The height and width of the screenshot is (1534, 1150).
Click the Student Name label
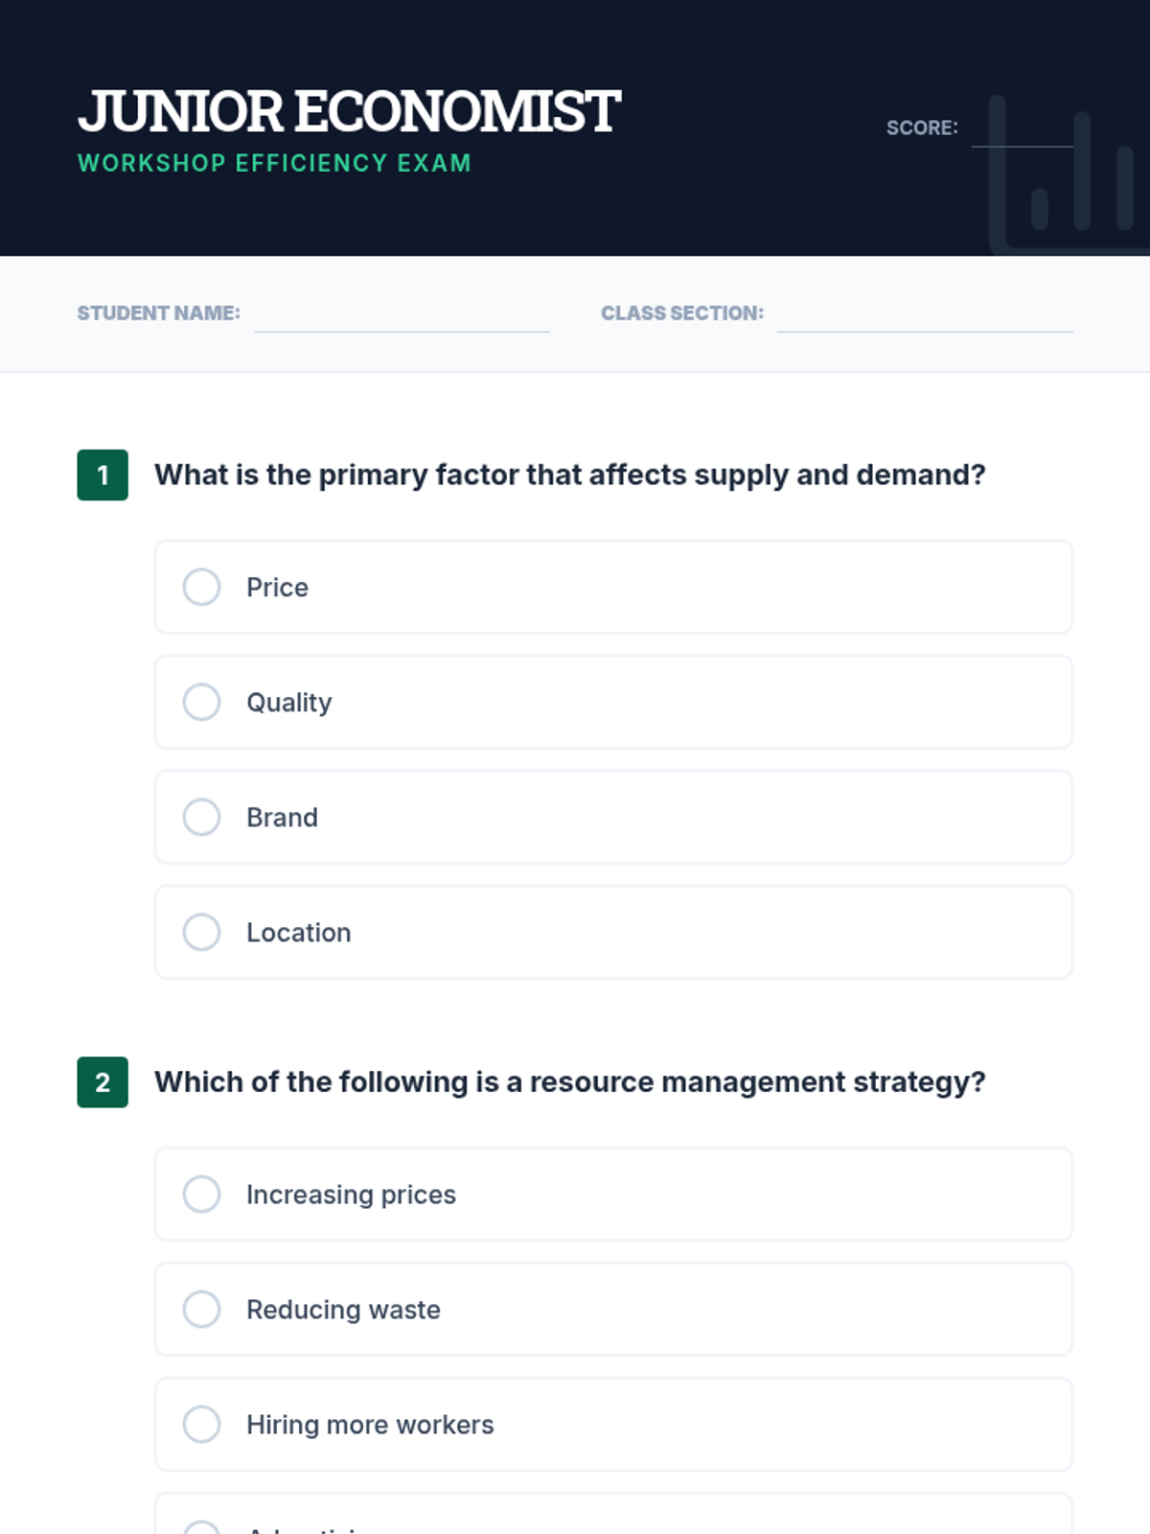[x=158, y=314]
